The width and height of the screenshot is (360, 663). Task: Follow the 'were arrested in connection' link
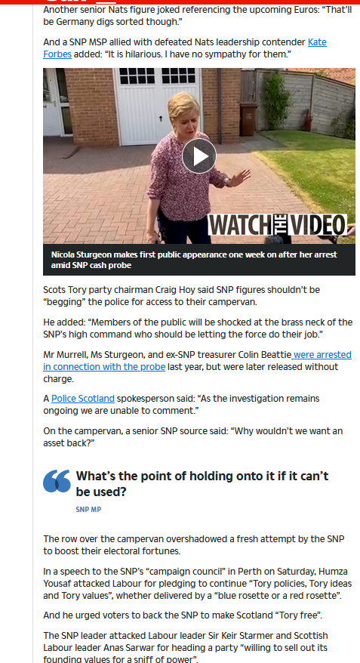pyautogui.click(x=197, y=361)
